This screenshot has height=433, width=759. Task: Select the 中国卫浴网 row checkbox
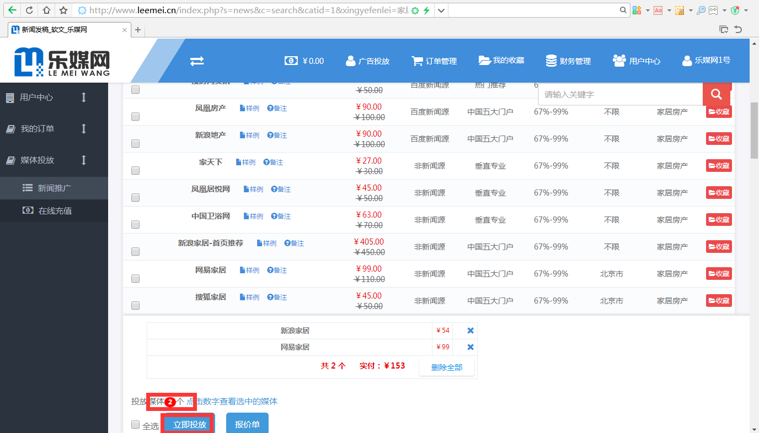136,225
